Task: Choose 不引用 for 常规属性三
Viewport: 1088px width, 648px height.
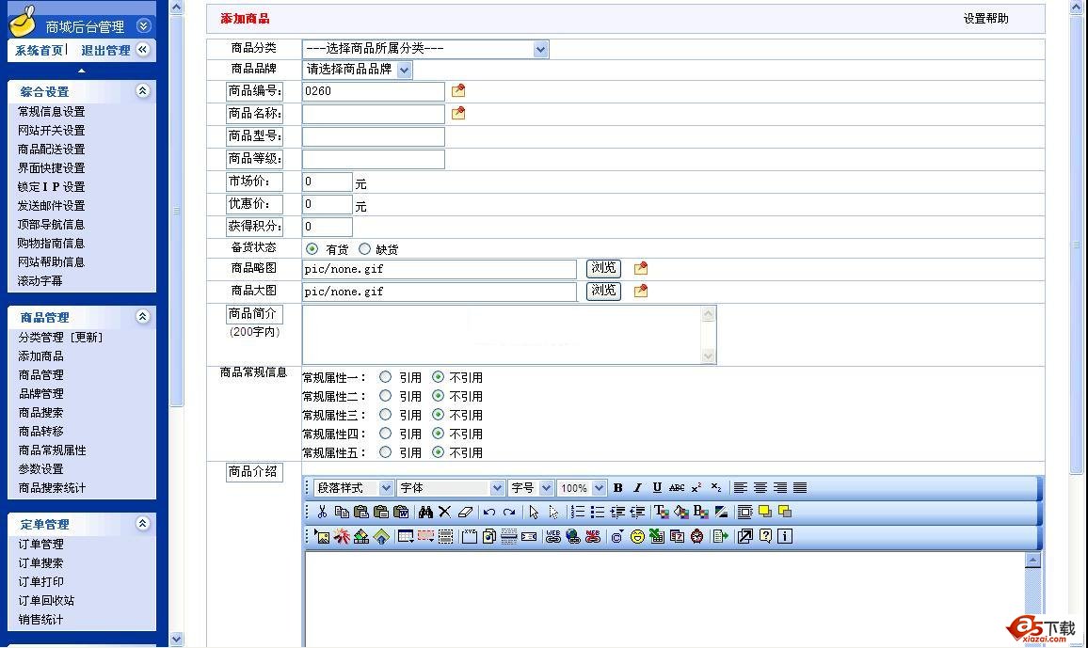Action: pos(438,415)
